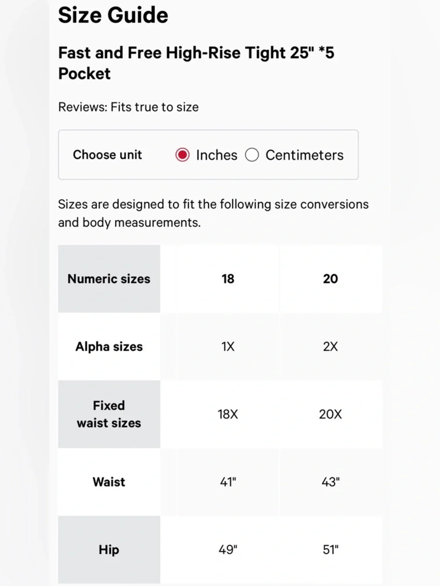Click the Choose unit label
The width and height of the screenshot is (440, 586).
point(107,155)
